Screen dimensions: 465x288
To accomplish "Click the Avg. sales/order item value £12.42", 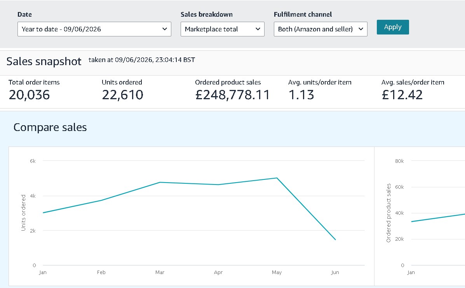I will pyautogui.click(x=402, y=95).
